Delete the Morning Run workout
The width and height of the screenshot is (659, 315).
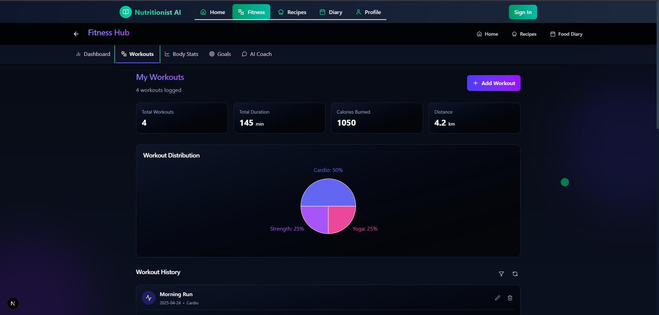tap(510, 298)
